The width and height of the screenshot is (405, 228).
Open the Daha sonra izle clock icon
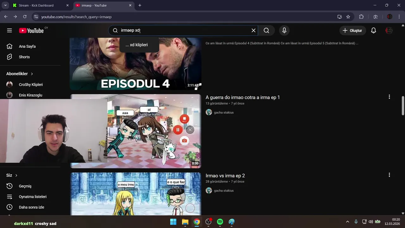(x=9, y=207)
